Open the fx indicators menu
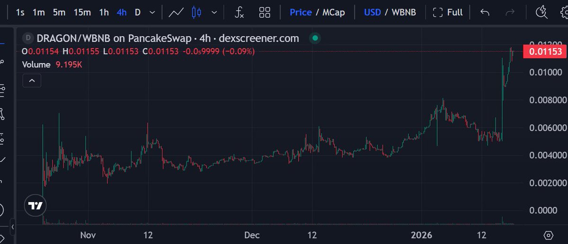Image resolution: width=568 pixels, height=244 pixels. (x=240, y=12)
